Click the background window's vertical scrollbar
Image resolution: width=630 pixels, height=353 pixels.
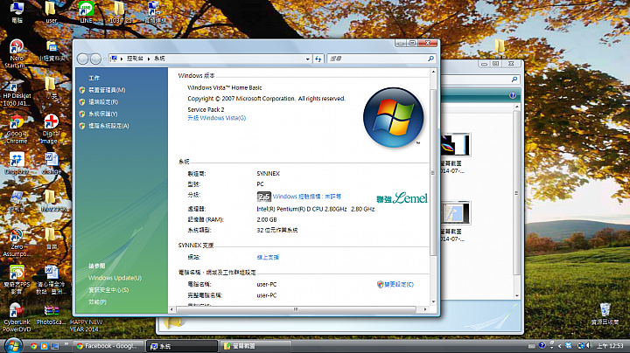coord(517,193)
